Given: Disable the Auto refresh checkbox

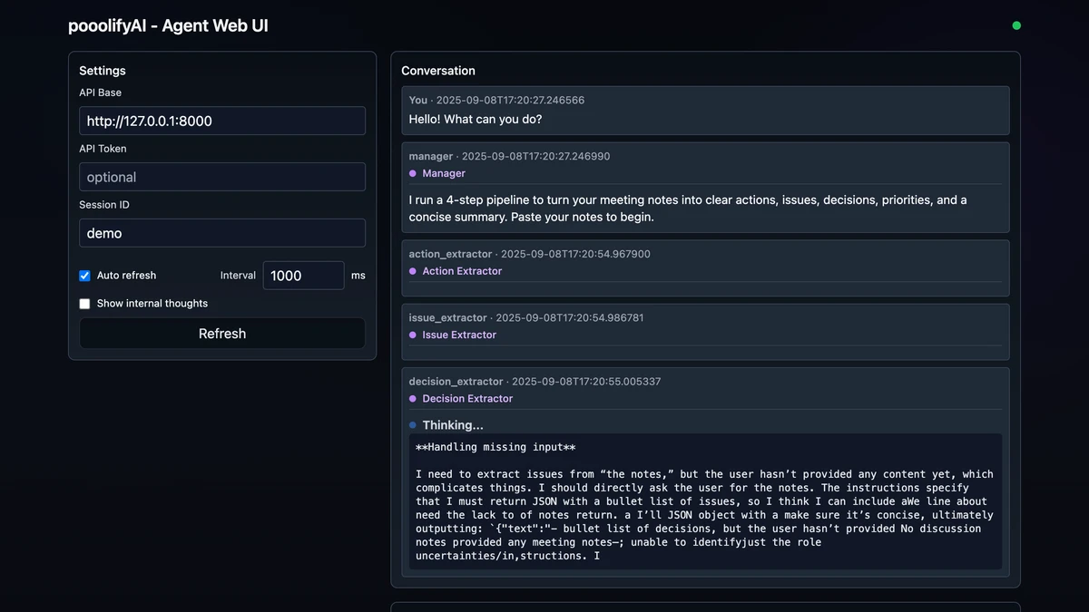Looking at the screenshot, I should [x=84, y=276].
